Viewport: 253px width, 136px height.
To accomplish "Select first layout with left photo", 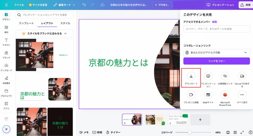I will 45,55.
